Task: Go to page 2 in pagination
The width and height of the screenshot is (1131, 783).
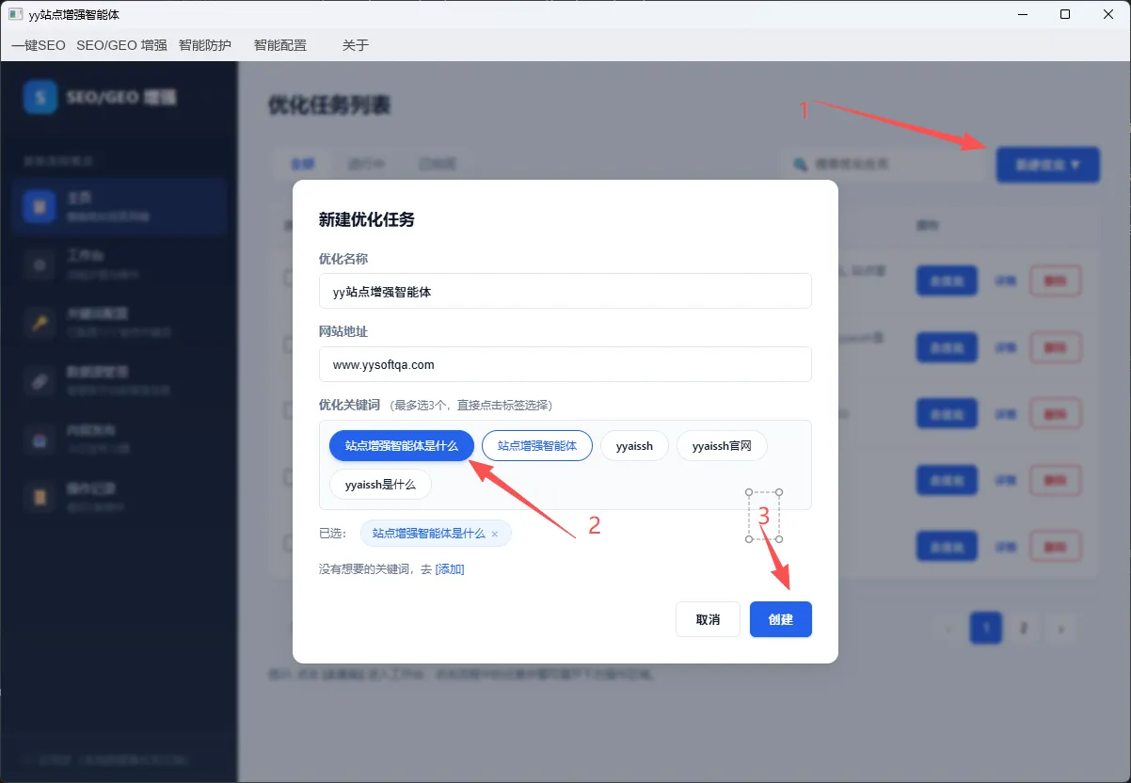Action: (x=1024, y=628)
